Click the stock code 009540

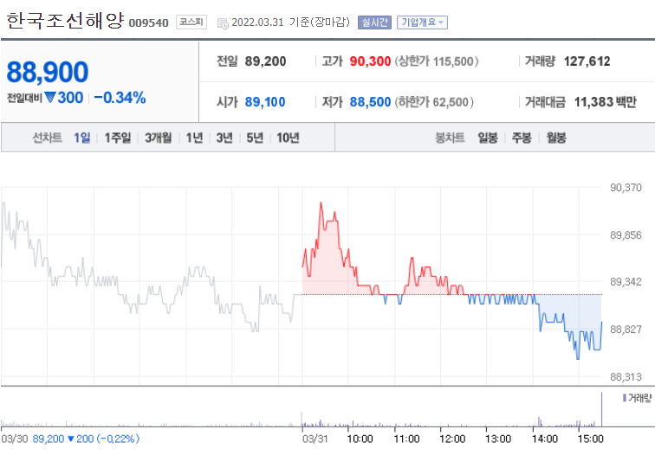pos(149,23)
